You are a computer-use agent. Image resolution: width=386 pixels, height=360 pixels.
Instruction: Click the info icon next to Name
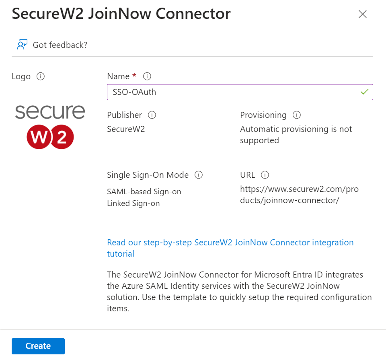[147, 76]
